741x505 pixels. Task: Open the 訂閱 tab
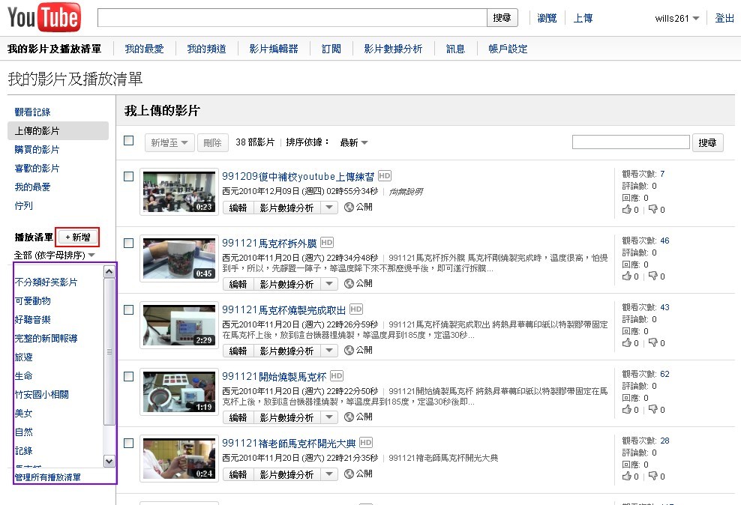pos(331,49)
